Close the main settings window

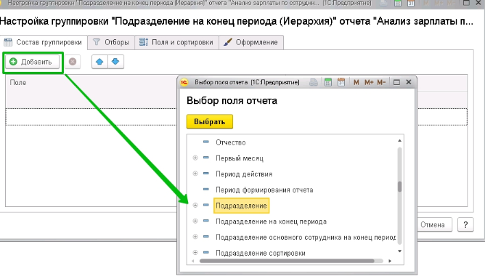(479, 3)
